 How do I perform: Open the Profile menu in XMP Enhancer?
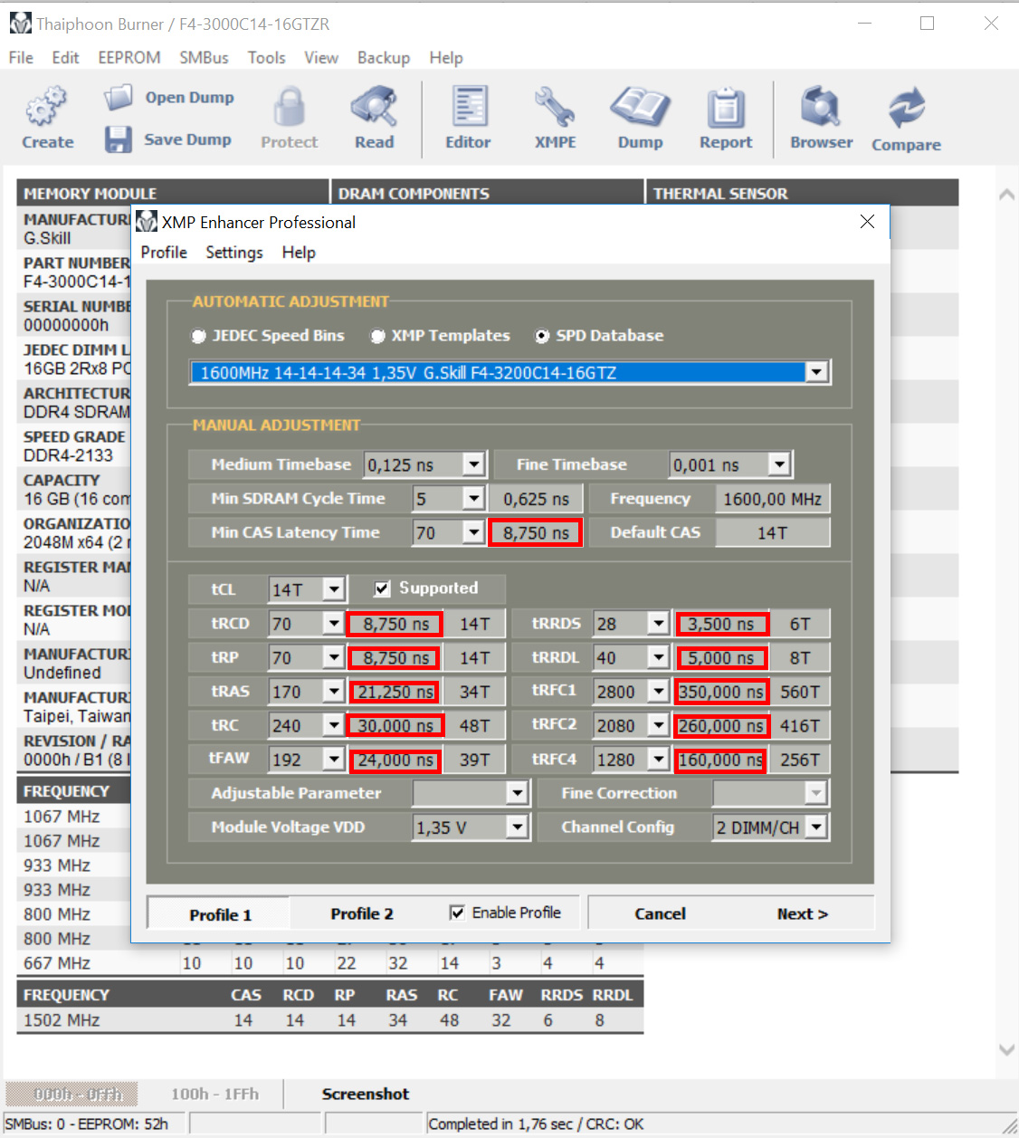click(x=164, y=253)
